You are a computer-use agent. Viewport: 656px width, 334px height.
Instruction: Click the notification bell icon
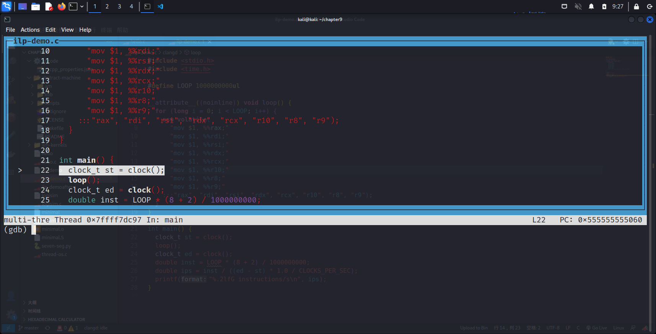[x=591, y=6]
